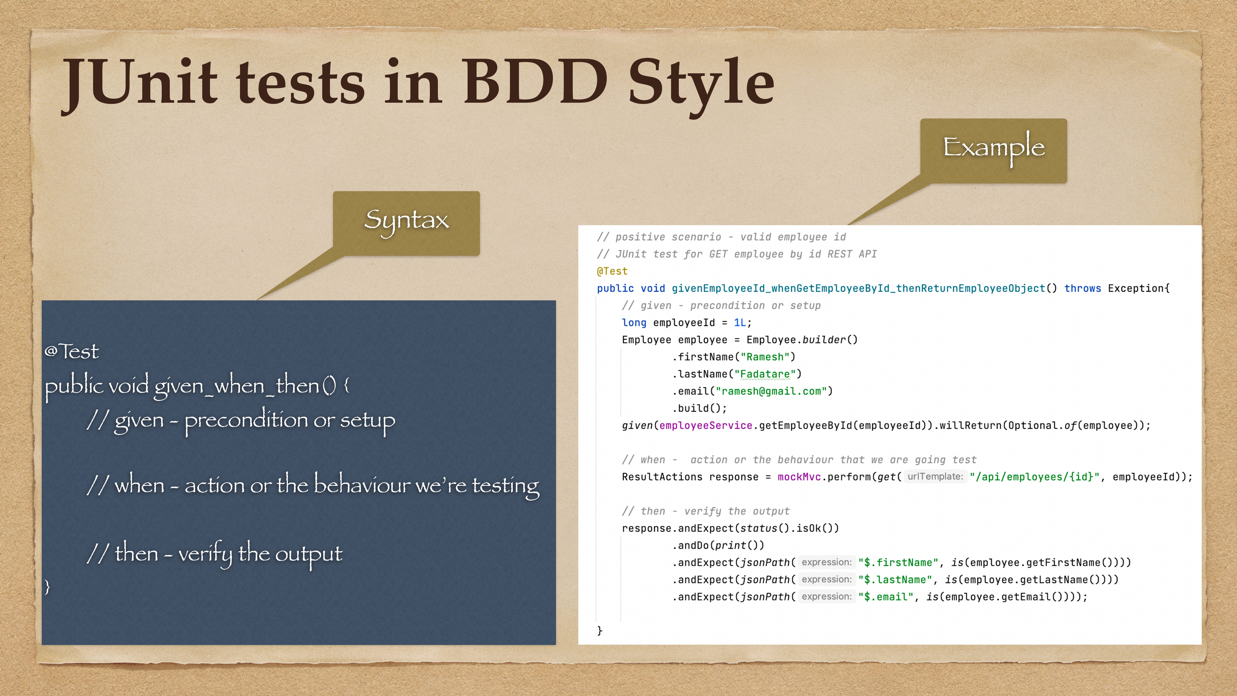Click the "ResultActions" type name
The image size is (1237, 696).
[662, 477]
